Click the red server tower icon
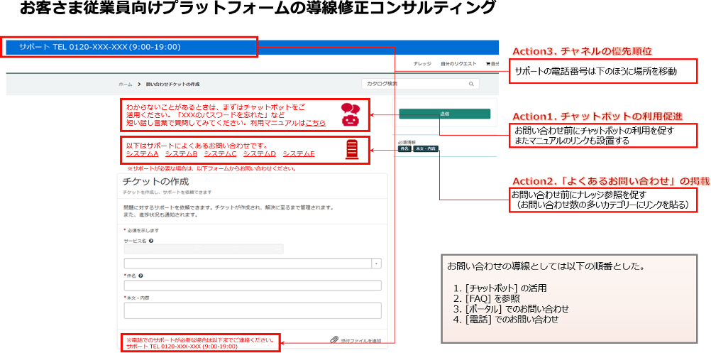This screenshot has width=711, height=353. click(351, 149)
